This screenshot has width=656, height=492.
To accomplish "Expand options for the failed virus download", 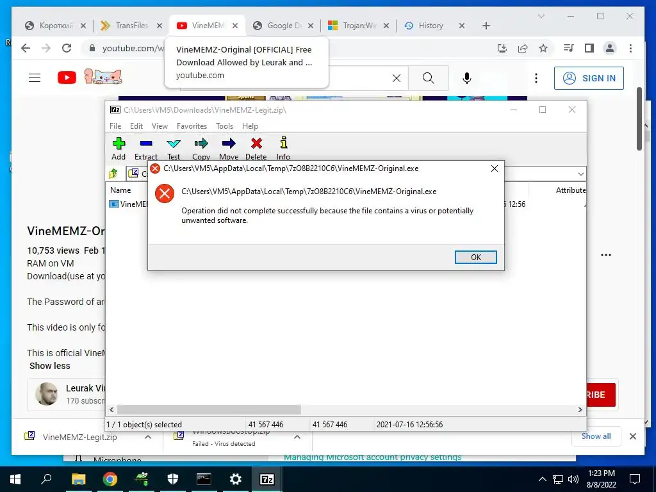I will pyautogui.click(x=297, y=437).
